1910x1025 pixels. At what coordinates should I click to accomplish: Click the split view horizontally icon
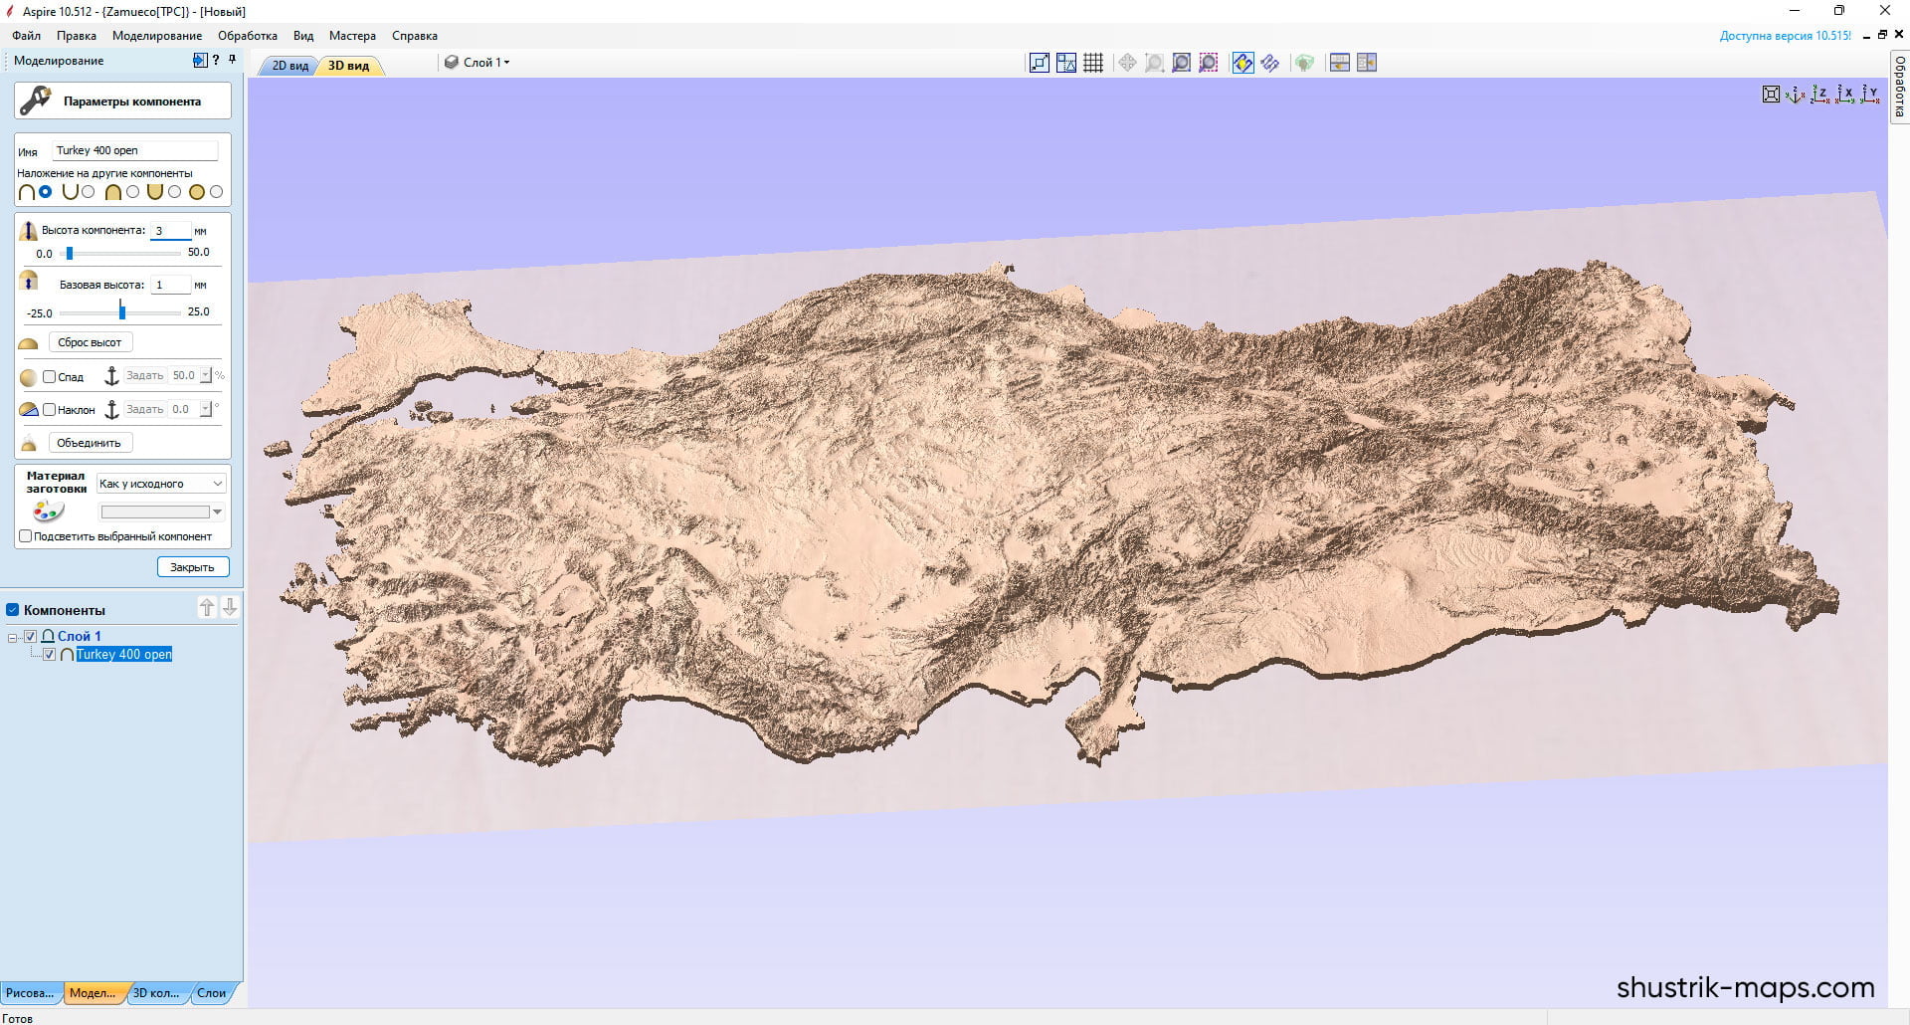tap(1340, 63)
